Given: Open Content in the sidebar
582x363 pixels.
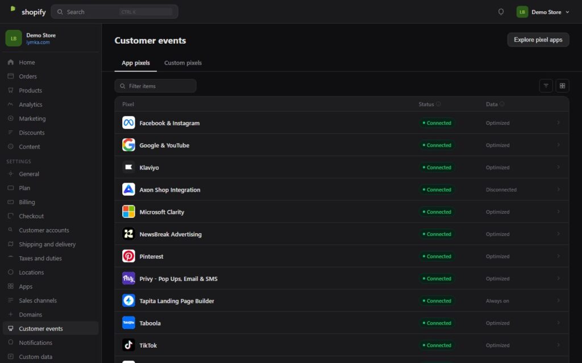Looking at the screenshot, I should tap(51, 147).
